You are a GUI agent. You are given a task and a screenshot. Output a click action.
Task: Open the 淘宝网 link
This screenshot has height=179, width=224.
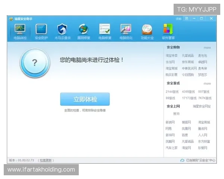tap(186, 148)
